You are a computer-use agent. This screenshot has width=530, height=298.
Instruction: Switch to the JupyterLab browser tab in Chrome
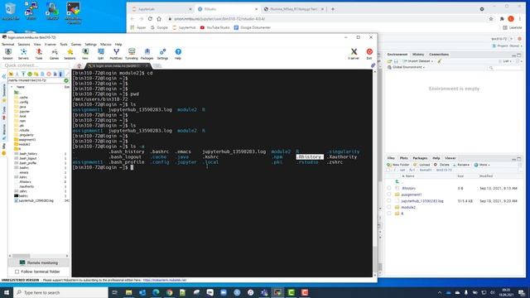(x=161, y=9)
